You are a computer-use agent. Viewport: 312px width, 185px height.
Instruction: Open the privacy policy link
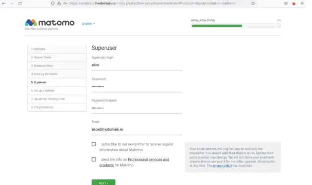[x=222, y=166]
